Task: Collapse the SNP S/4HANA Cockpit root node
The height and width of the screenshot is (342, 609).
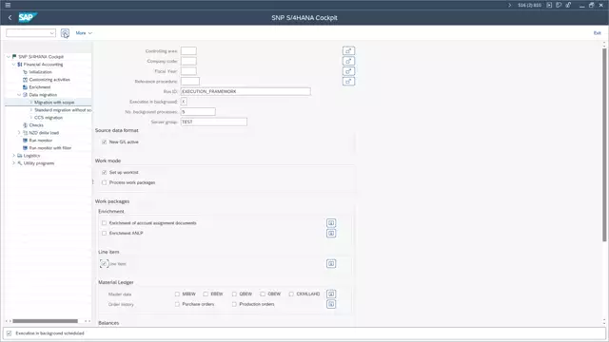Action: tap(9, 57)
